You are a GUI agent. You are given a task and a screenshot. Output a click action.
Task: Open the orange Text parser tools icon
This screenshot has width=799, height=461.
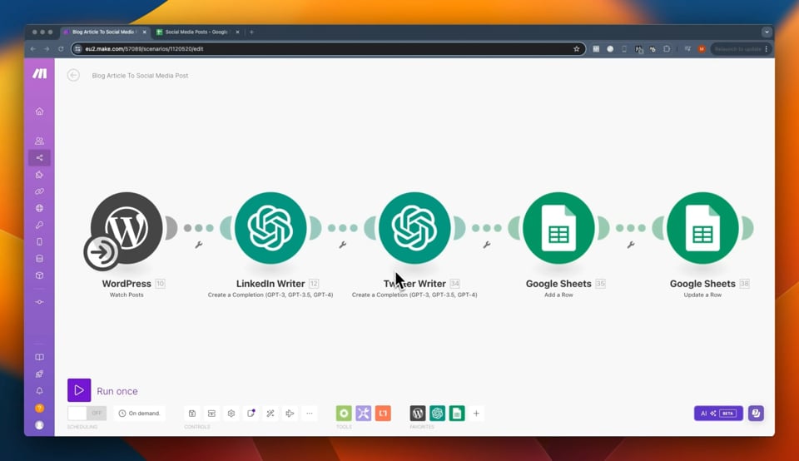(x=383, y=413)
